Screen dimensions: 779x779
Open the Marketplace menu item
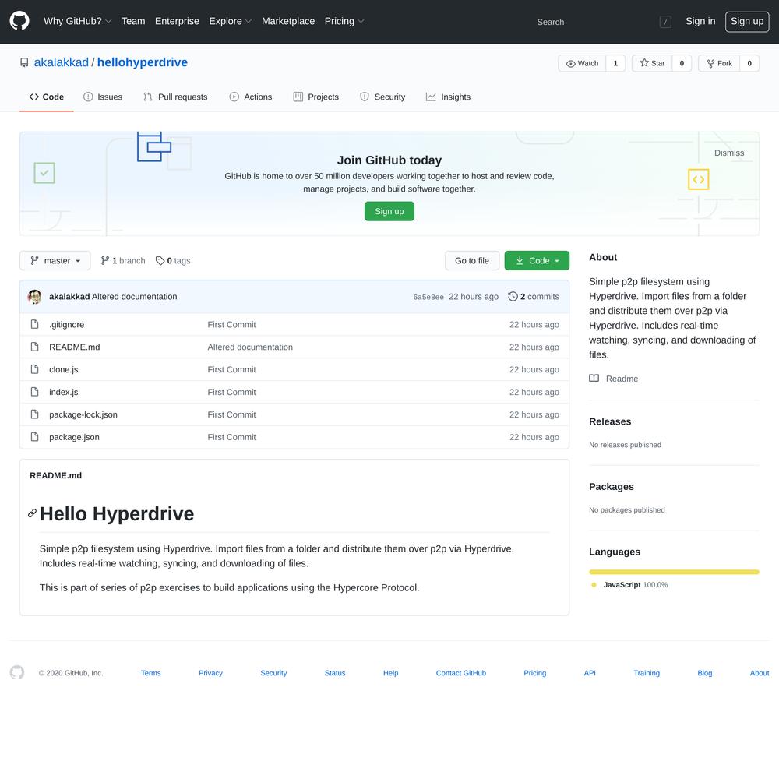(288, 21)
